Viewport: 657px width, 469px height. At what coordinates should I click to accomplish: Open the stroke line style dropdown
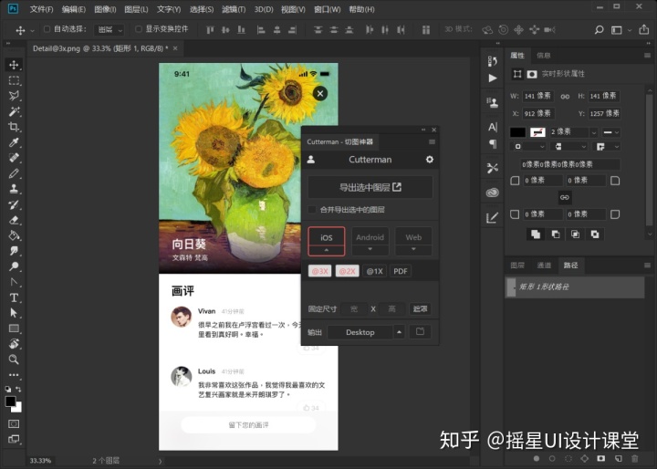(x=610, y=132)
